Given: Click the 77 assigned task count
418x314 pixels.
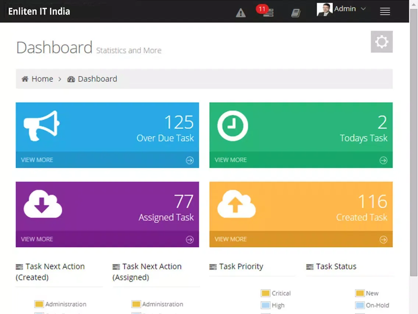Looking at the screenshot, I should coord(184,201).
